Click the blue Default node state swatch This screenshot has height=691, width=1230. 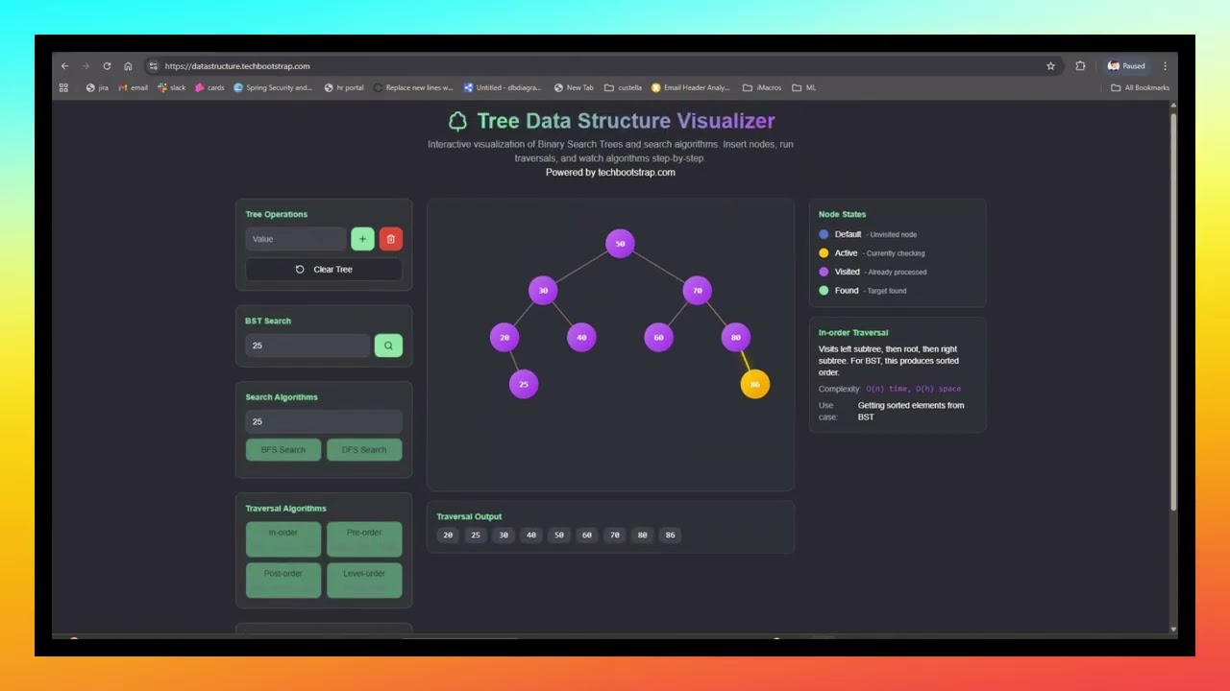tap(824, 234)
